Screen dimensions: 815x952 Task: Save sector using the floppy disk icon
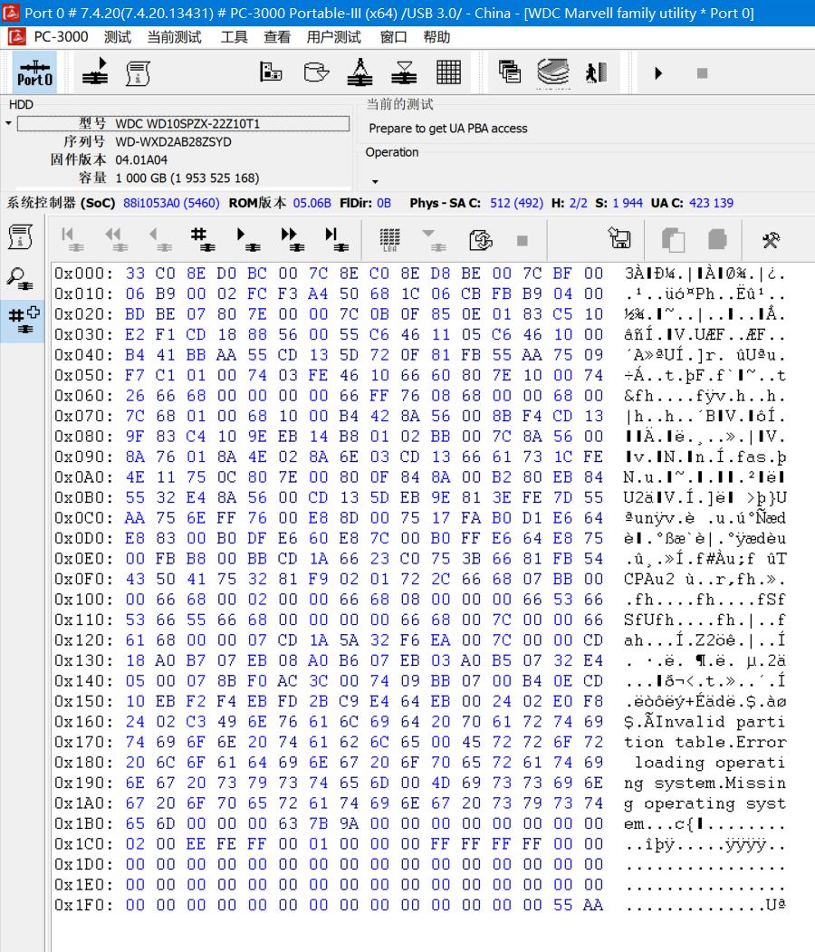tap(619, 237)
